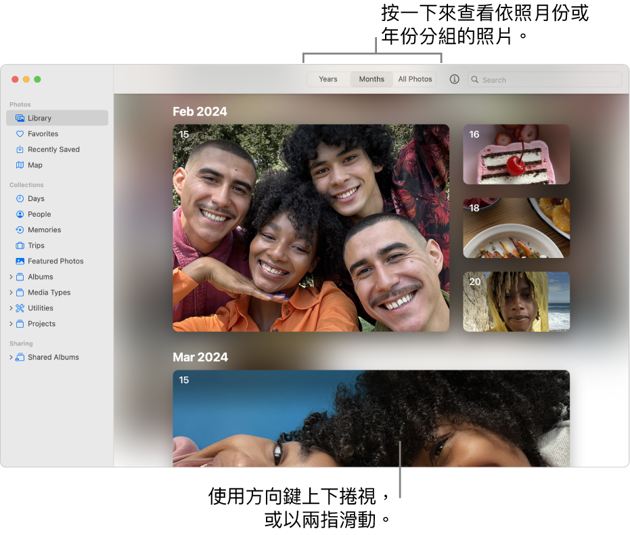Open the Mar 15 photo
The height and width of the screenshot is (535, 630).
click(372, 419)
